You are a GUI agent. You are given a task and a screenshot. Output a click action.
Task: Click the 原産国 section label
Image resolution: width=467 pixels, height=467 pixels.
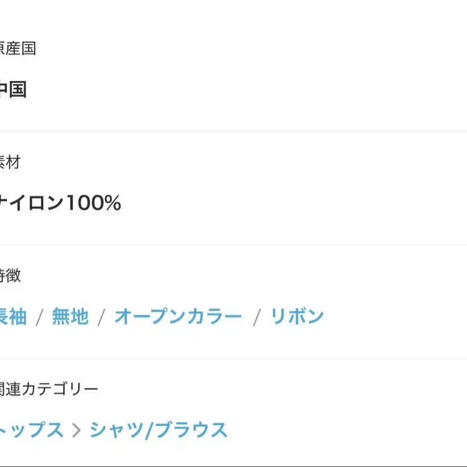[18, 48]
